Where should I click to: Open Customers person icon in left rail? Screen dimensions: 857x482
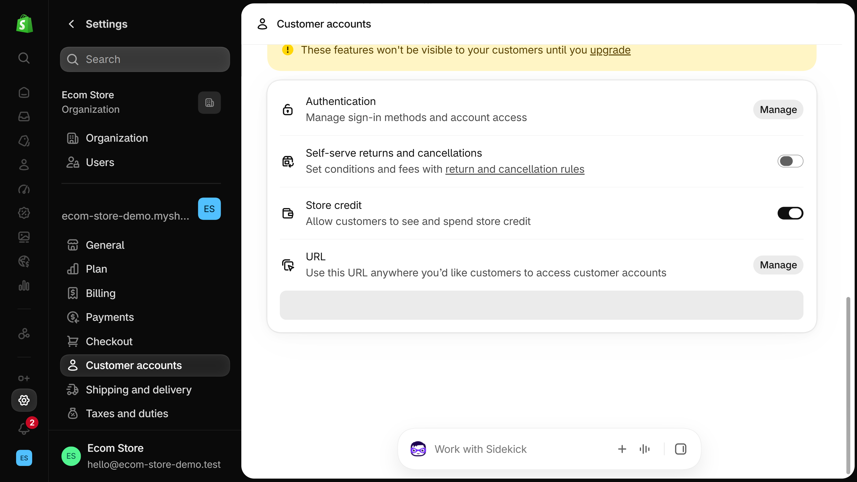coord(24,165)
